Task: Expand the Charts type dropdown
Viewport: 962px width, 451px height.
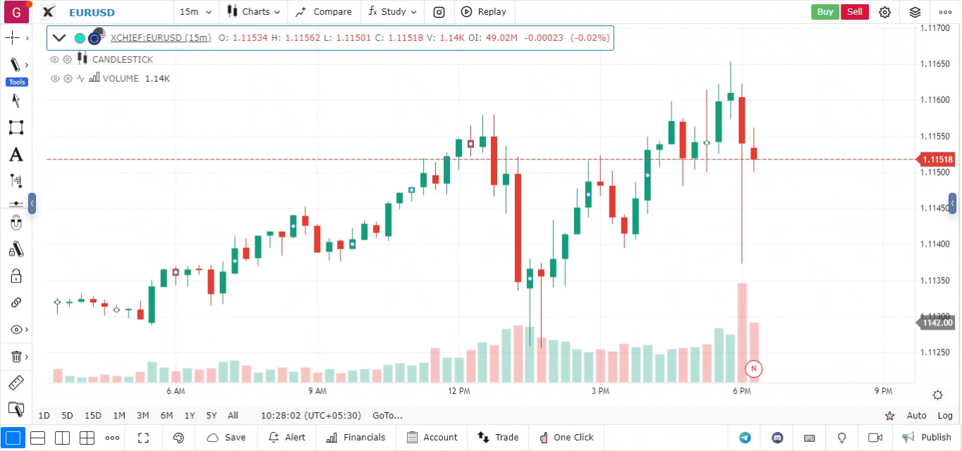Action: click(254, 12)
